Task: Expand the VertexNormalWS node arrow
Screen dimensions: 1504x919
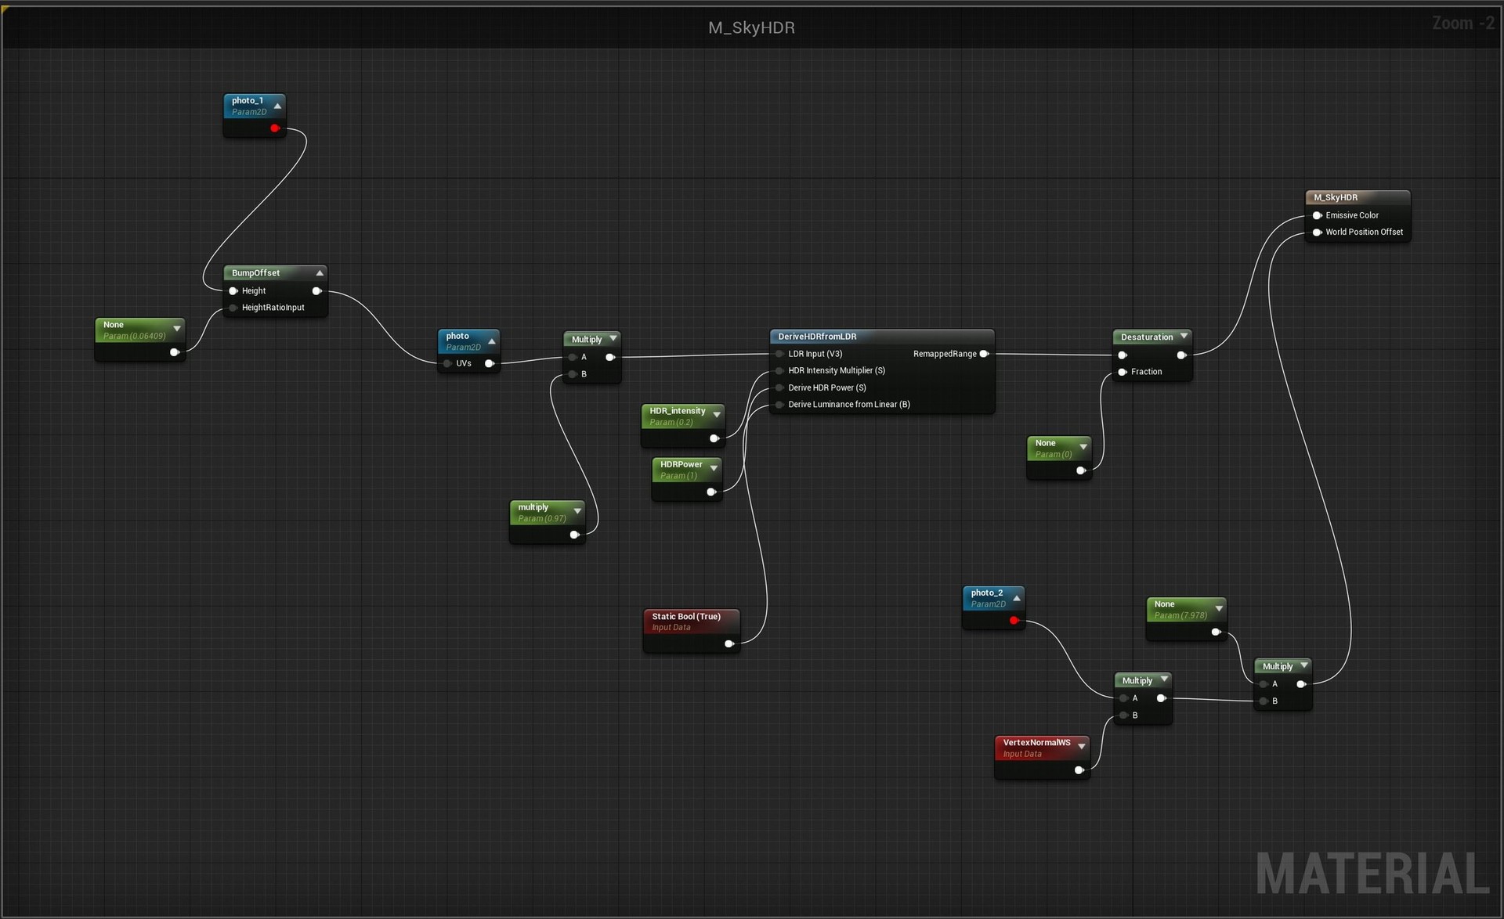Action: point(1081,746)
